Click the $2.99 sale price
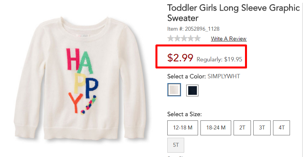This screenshot has width=303, height=157. click(x=180, y=57)
